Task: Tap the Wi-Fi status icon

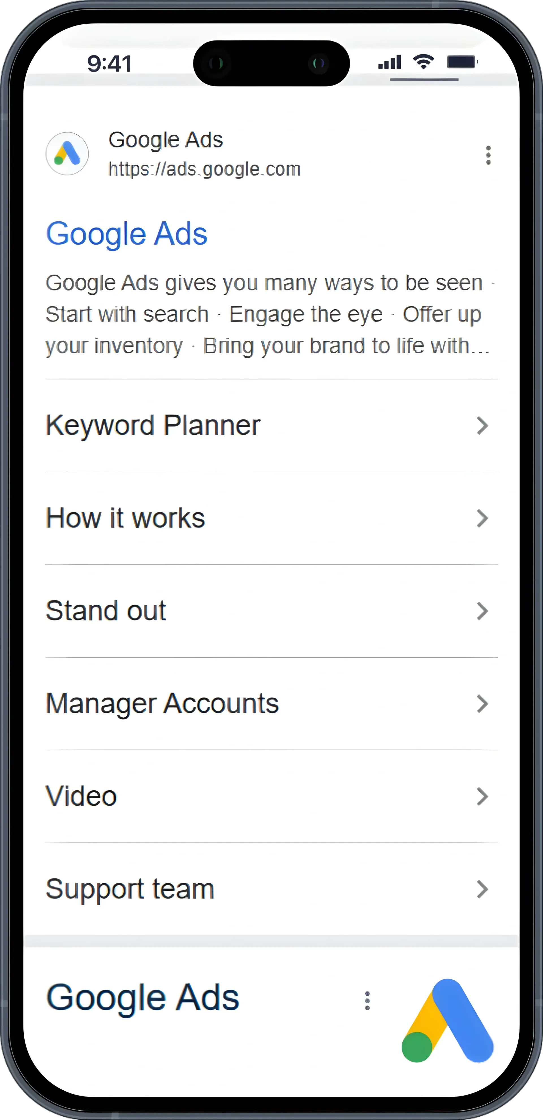Action: pyautogui.click(x=423, y=62)
